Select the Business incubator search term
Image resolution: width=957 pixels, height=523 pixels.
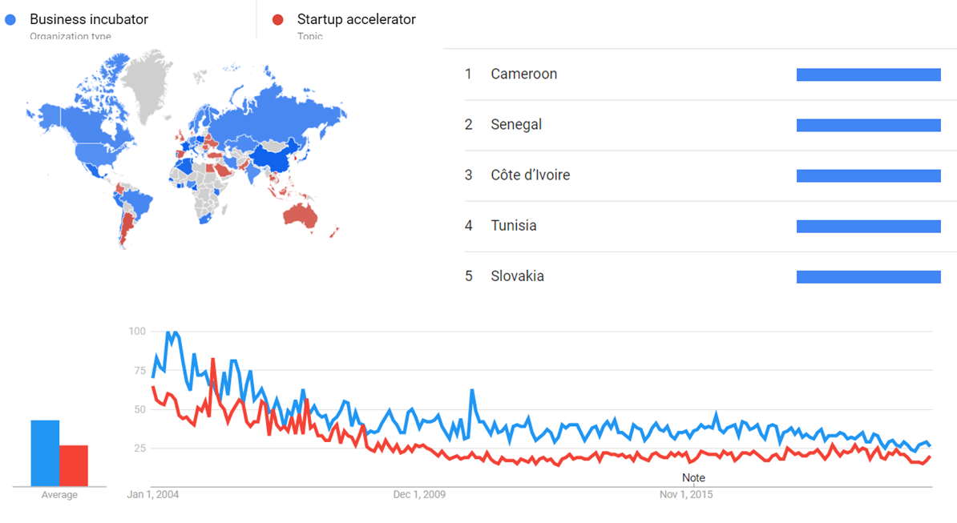89,19
